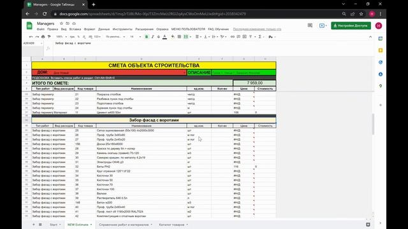Screen dimensions: 408x229
Task: Reload the page in browser
Action: click(x=45, y=14)
